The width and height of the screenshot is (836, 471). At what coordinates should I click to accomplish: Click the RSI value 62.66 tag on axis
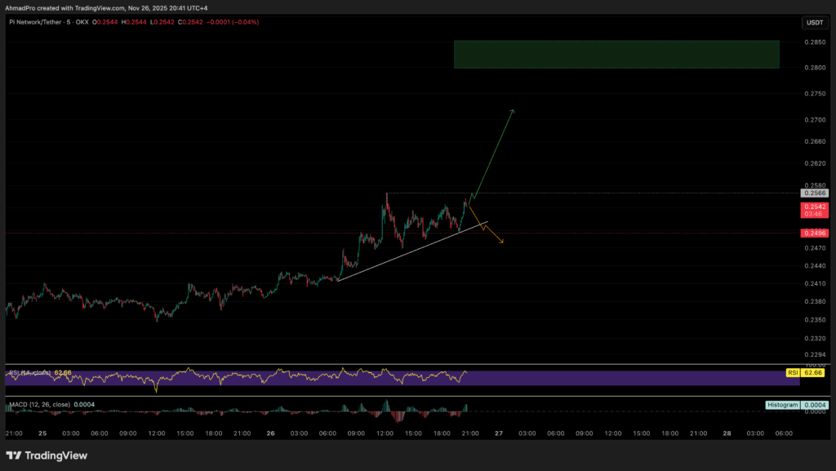(812, 372)
